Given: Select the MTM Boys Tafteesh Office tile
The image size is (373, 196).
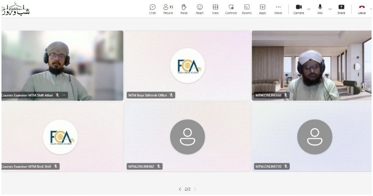Looking at the screenshot, I should tap(187, 65).
